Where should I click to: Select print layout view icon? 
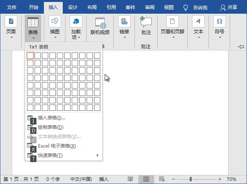pyautogui.click(x=146, y=179)
